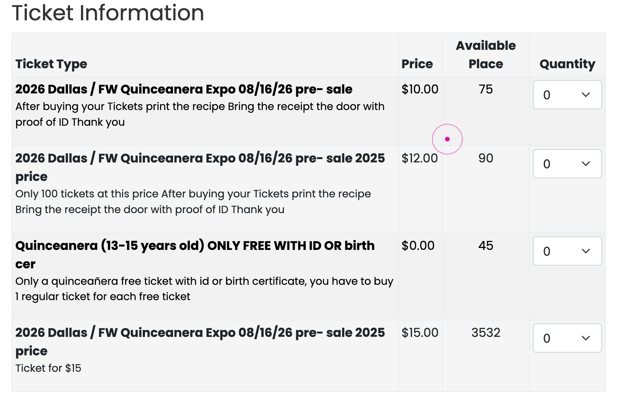Screen dimensions: 620x404
Task: Expand the quantity dropdown for the $15.00 ticket
Action: (567, 338)
